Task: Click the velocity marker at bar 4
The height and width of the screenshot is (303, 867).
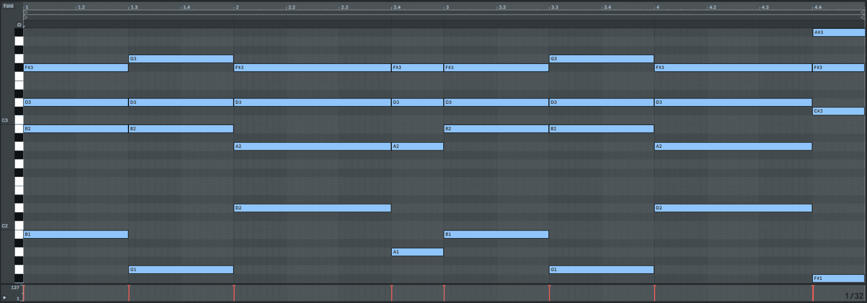Action: (x=655, y=293)
